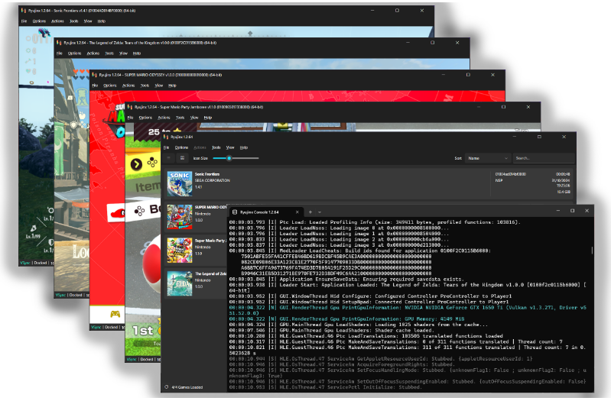Click the '4/4 Games Loaded' status text
This screenshot has width=611, height=401.
click(x=187, y=387)
